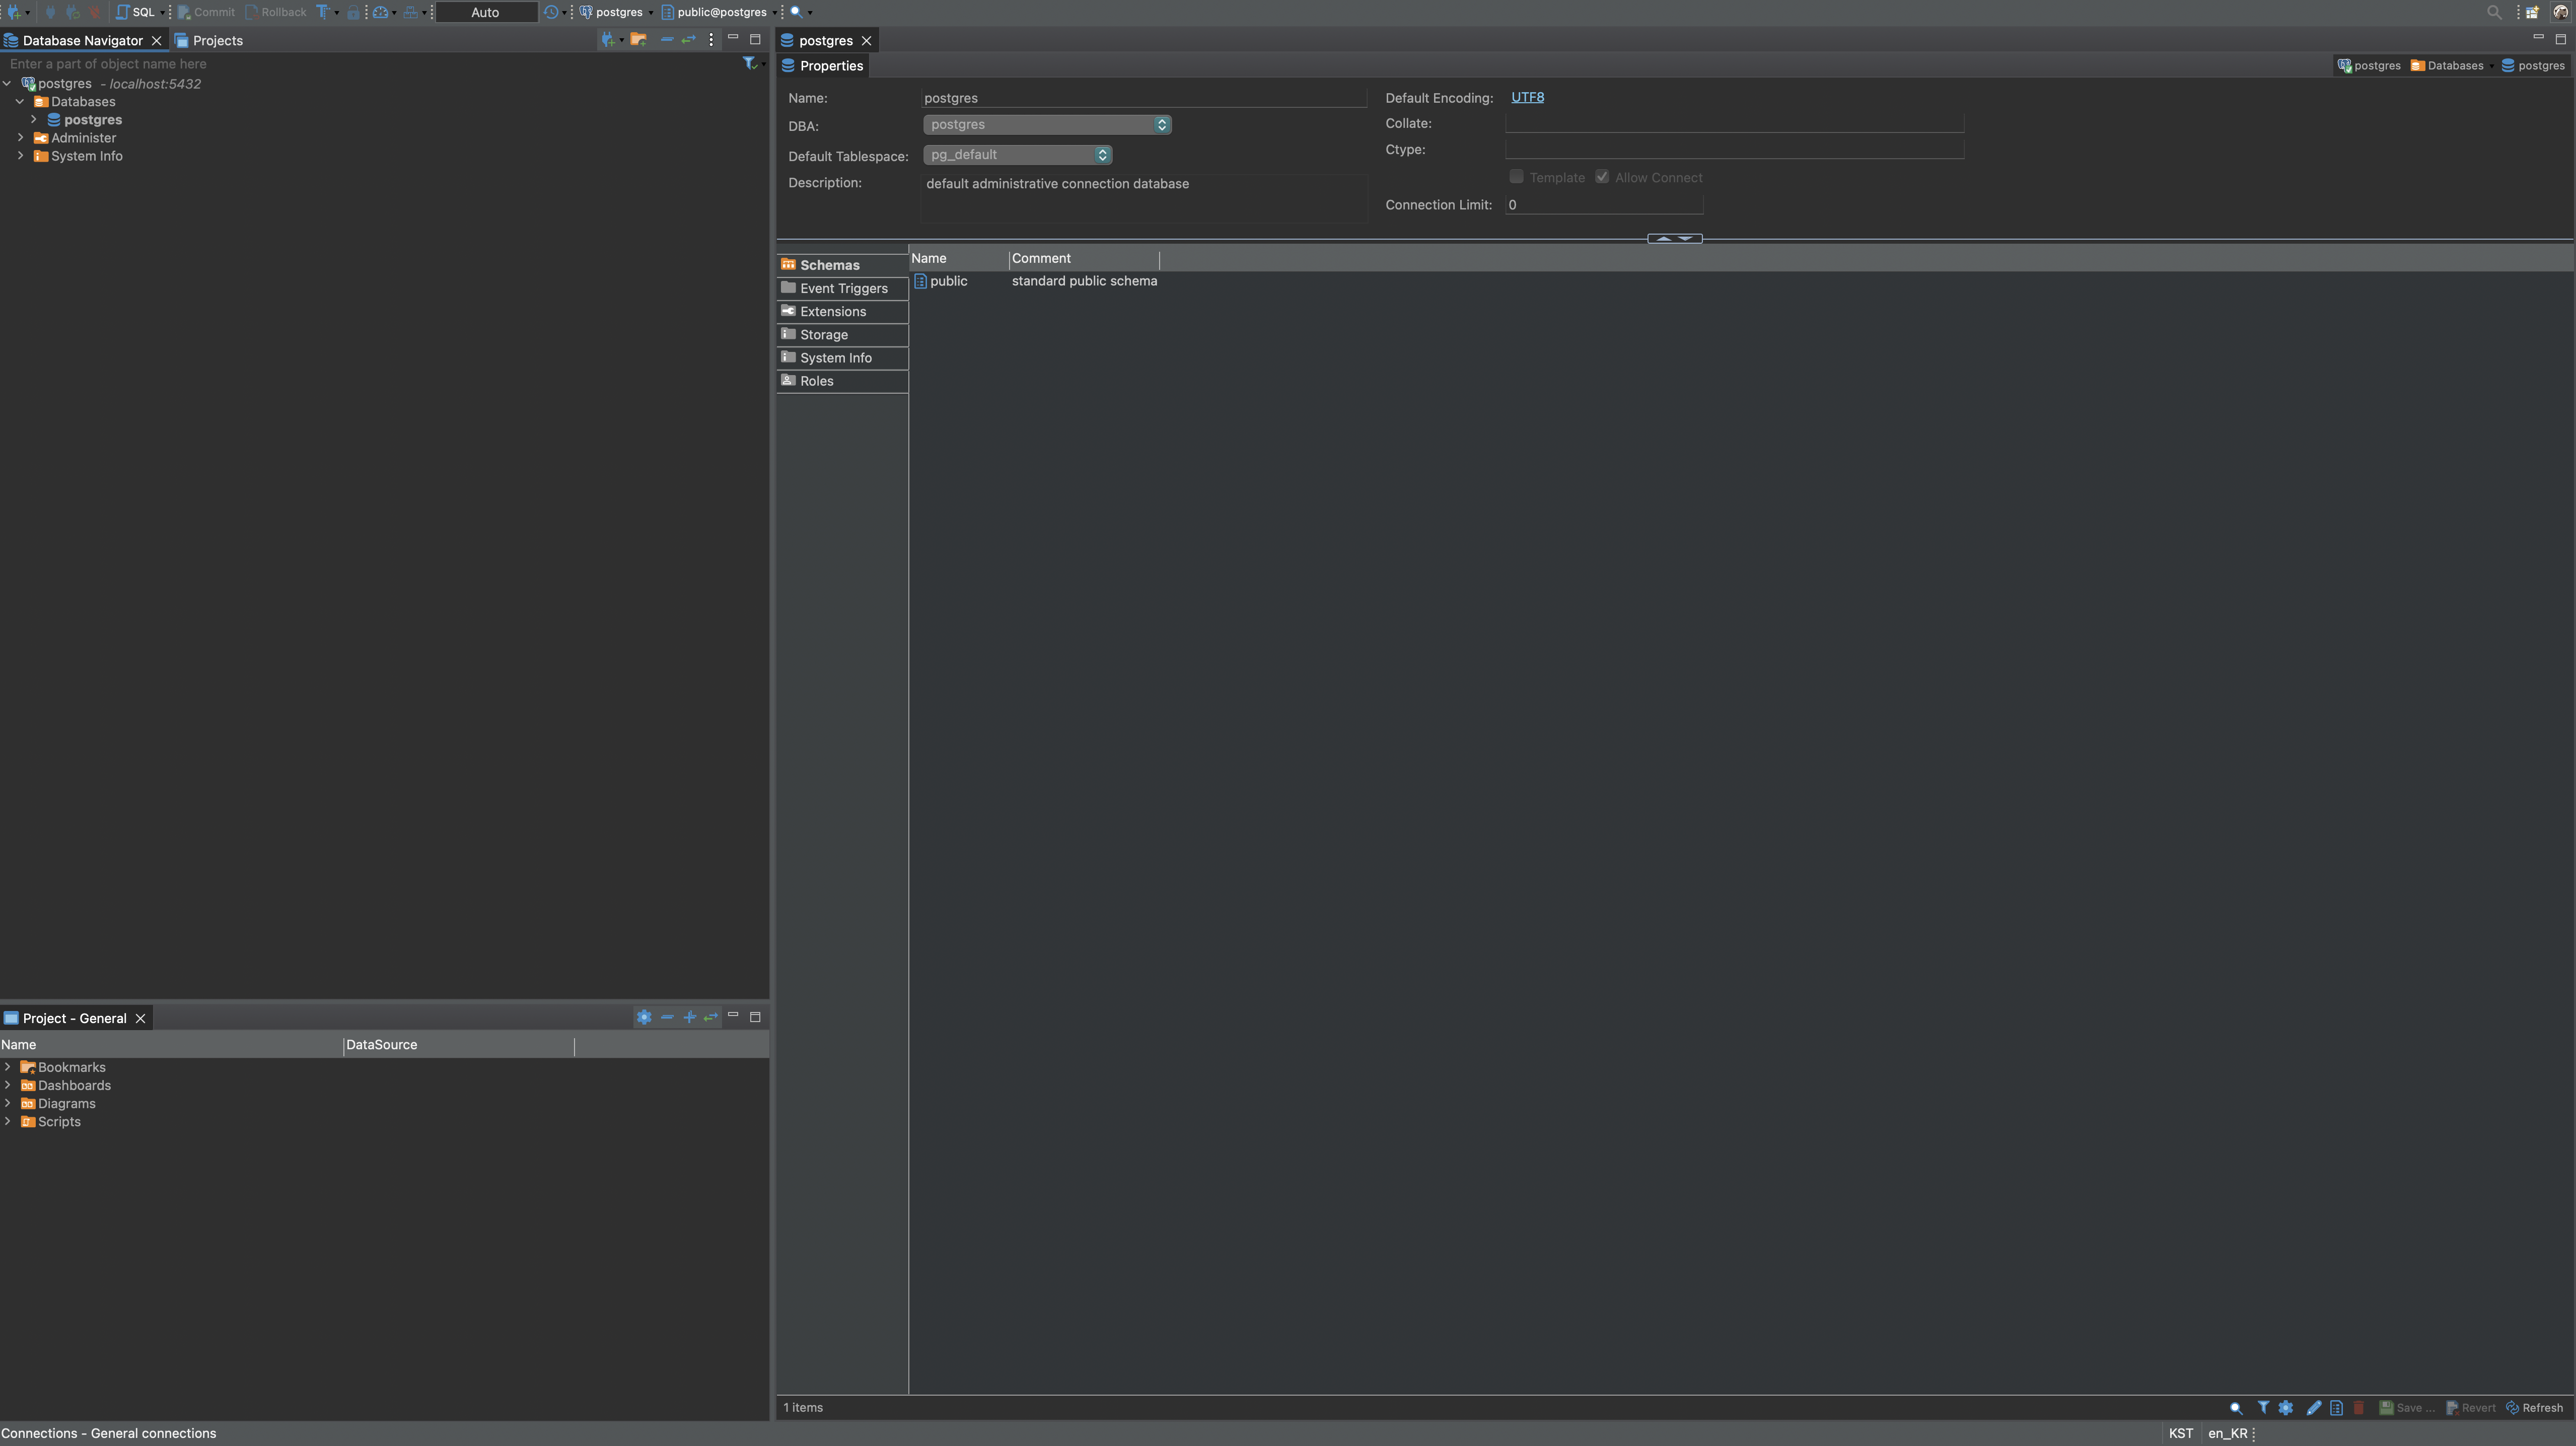Click the new connection plug icon
Screen dimensions: 2576x1446
(14, 12)
